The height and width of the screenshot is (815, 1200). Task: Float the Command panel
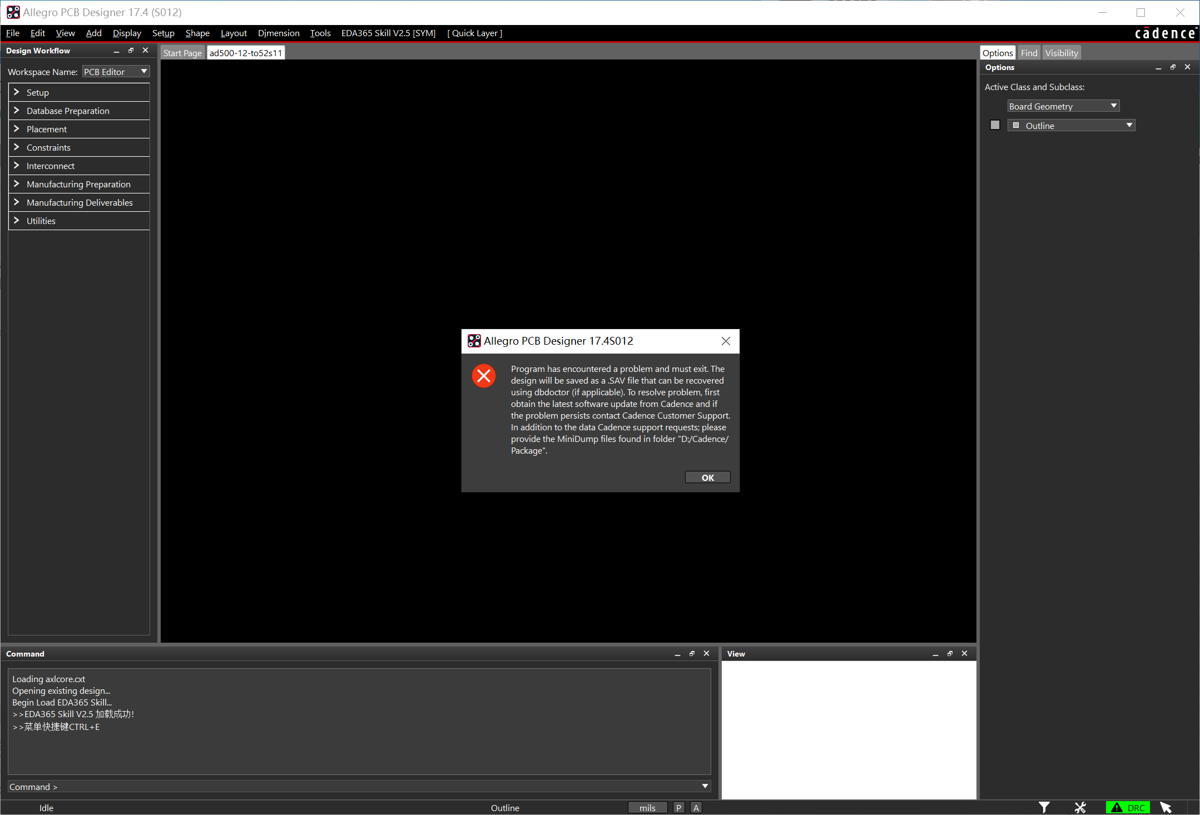(x=692, y=654)
